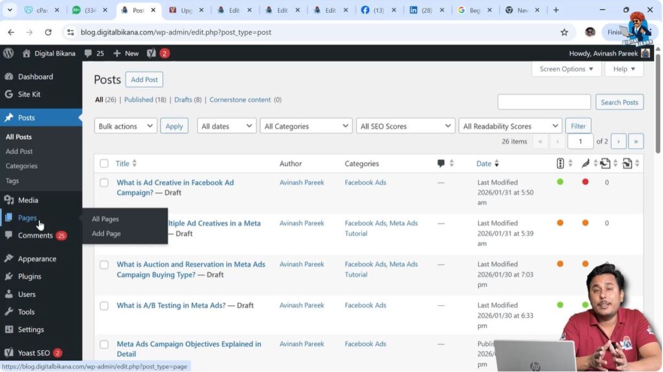
Task: Click the Comments sidebar icon
Action: (9, 235)
